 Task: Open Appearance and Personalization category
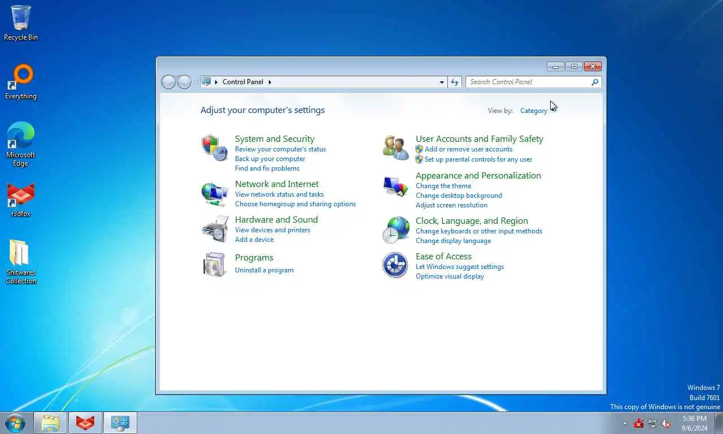coord(478,176)
